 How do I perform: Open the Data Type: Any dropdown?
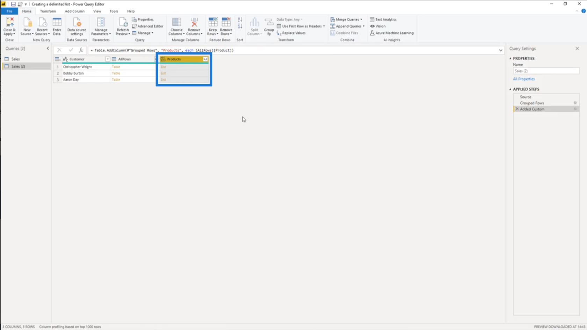click(x=289, y=20)
